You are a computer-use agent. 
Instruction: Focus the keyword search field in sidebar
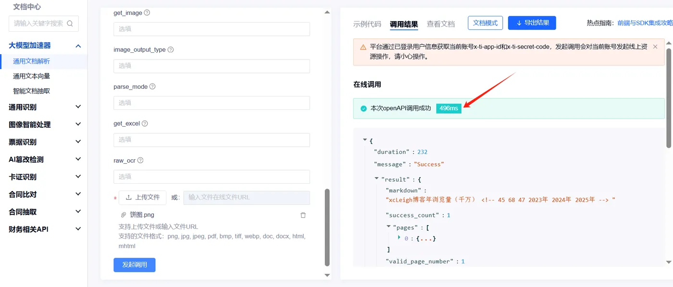(43, 24)
